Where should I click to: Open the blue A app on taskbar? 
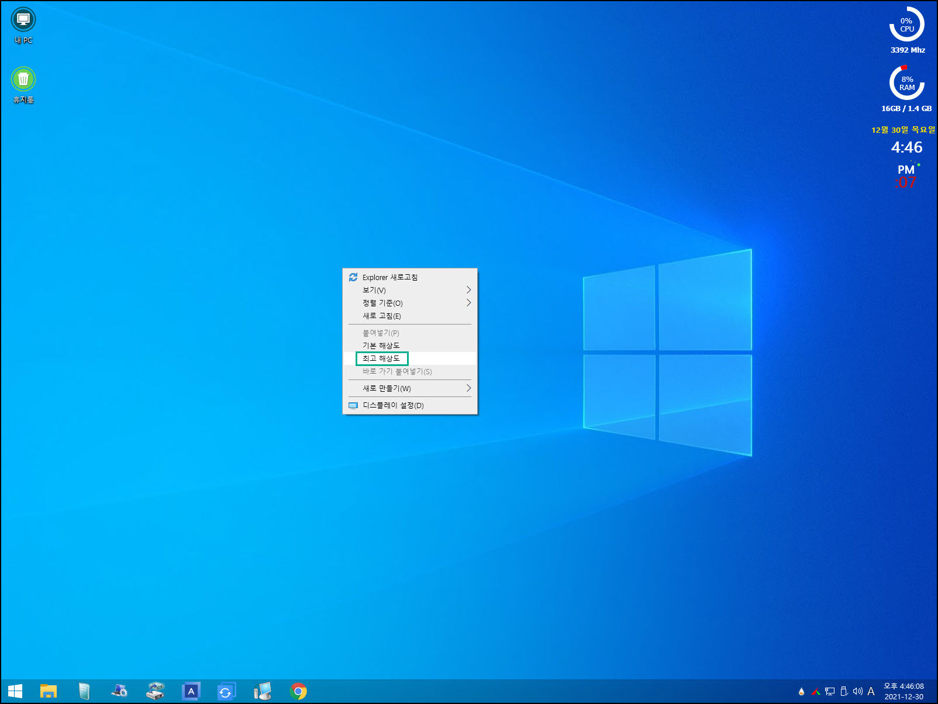[x=191, y=692]
